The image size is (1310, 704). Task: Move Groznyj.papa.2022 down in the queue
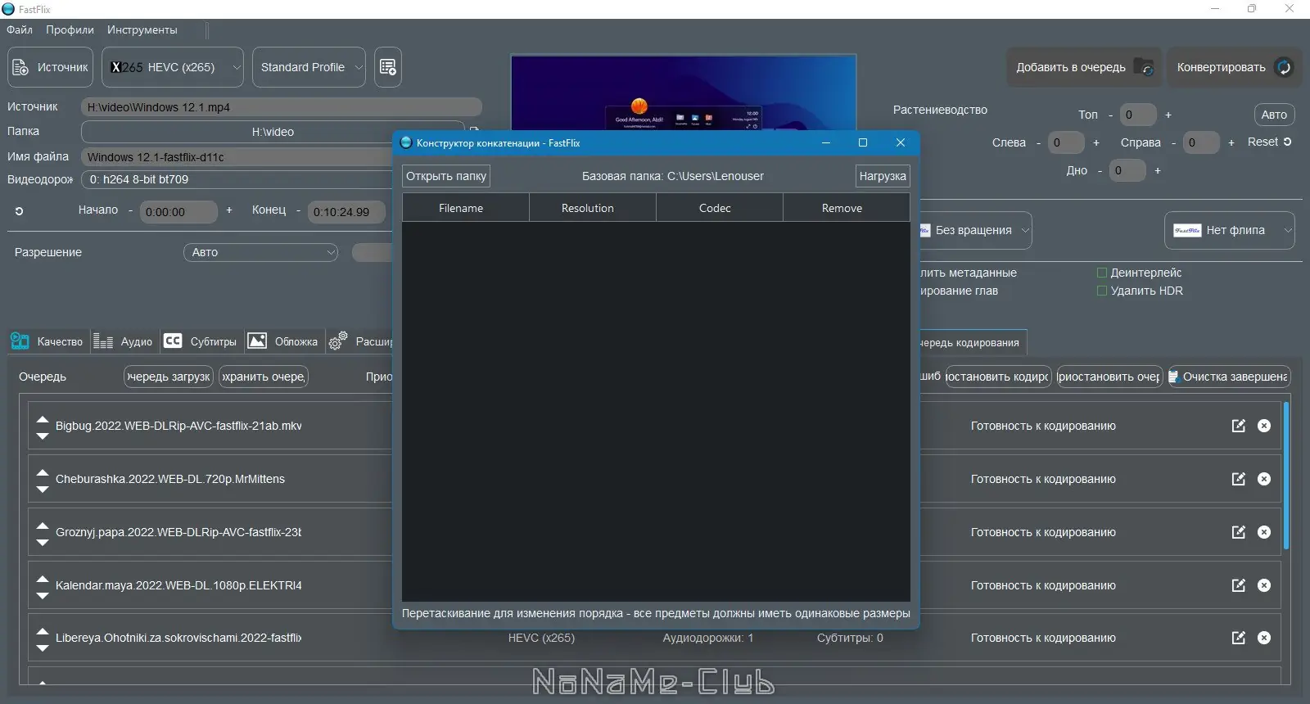pos(43,542)
